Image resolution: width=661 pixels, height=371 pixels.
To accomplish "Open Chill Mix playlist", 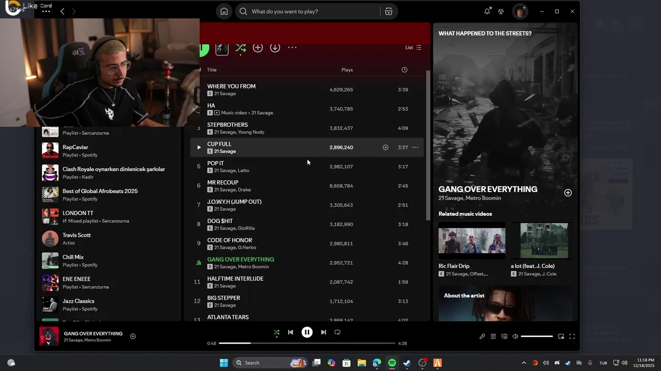I will [x=108, y=261].
